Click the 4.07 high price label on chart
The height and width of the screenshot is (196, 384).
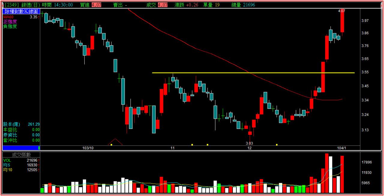[341, 11]
